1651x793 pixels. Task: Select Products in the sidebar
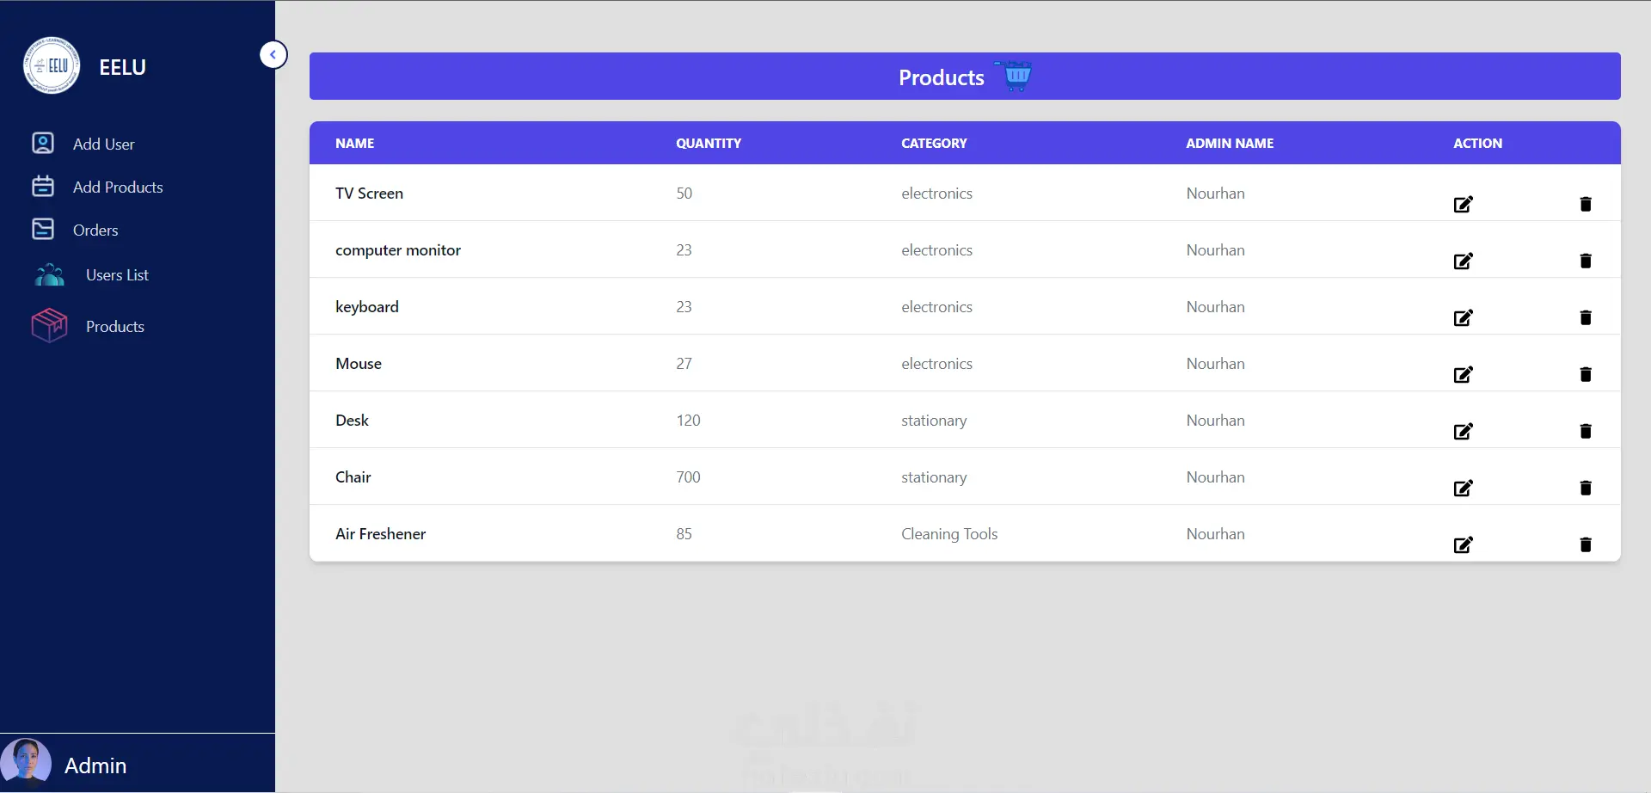(115, 327)
